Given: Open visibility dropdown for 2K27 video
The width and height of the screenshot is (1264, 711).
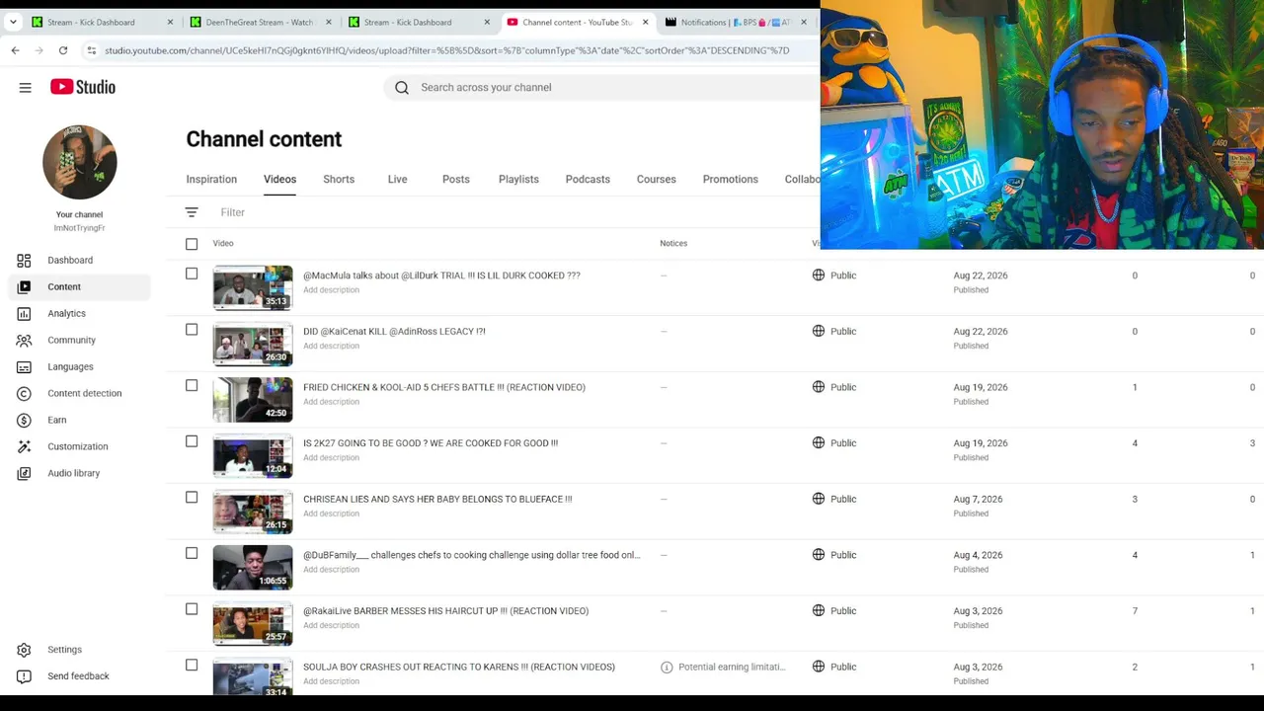Looking at the screenshot, I should pos(834,443).
